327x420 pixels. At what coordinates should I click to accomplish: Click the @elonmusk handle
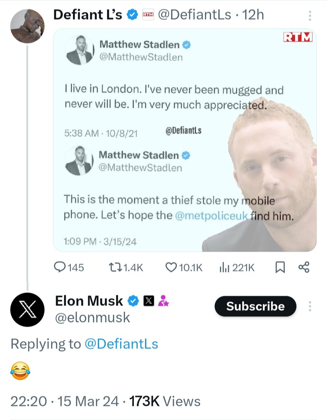[92, 318]
